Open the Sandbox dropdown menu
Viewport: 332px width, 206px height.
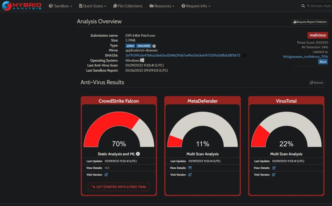tap(60, 6)
